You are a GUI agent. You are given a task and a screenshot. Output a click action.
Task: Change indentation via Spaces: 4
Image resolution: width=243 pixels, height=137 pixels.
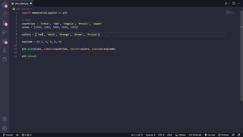point(150,135)
